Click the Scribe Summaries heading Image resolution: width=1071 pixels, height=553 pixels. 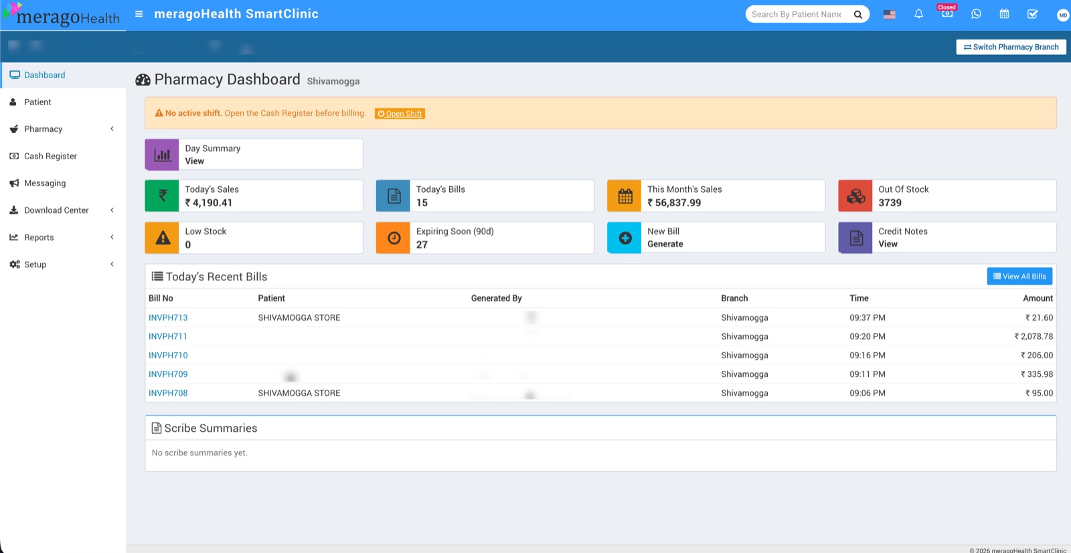(x=204, y=428)
